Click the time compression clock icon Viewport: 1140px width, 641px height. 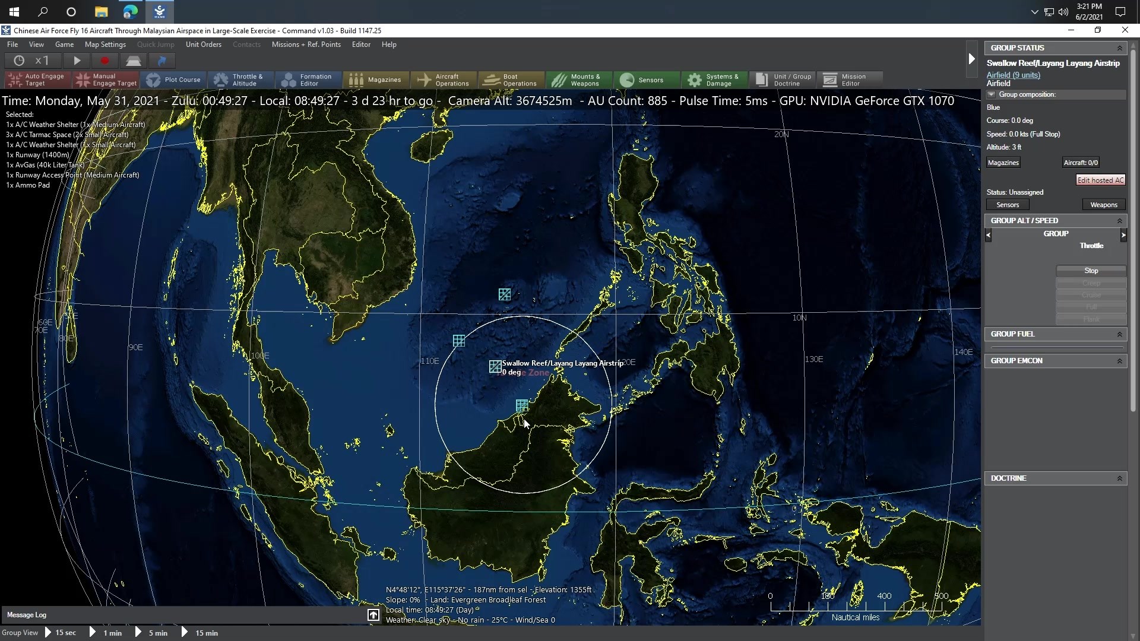click(x=19, y=61)
